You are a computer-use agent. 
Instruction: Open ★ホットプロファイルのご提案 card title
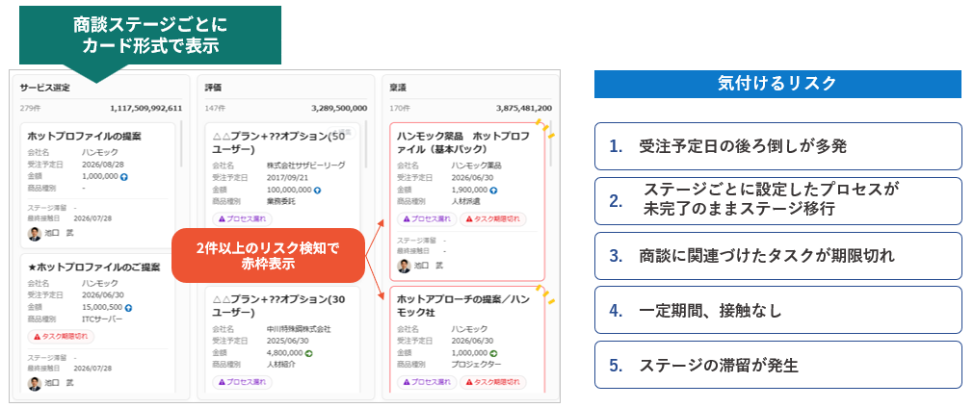pyautogui.click(x=93, y=268)
